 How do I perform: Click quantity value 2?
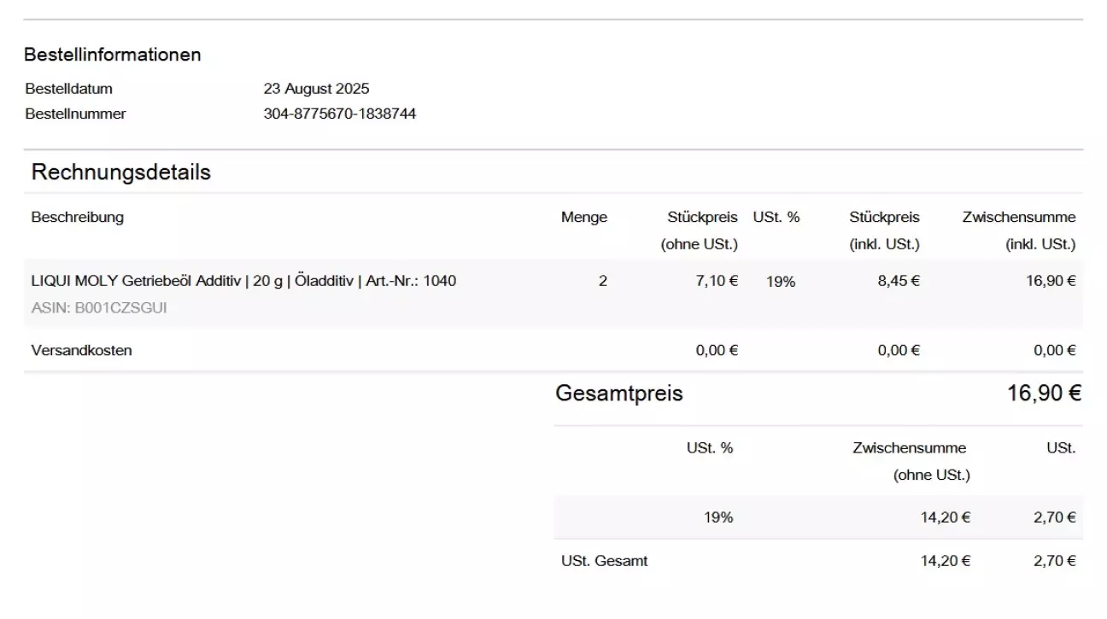[x=603, y=281]
